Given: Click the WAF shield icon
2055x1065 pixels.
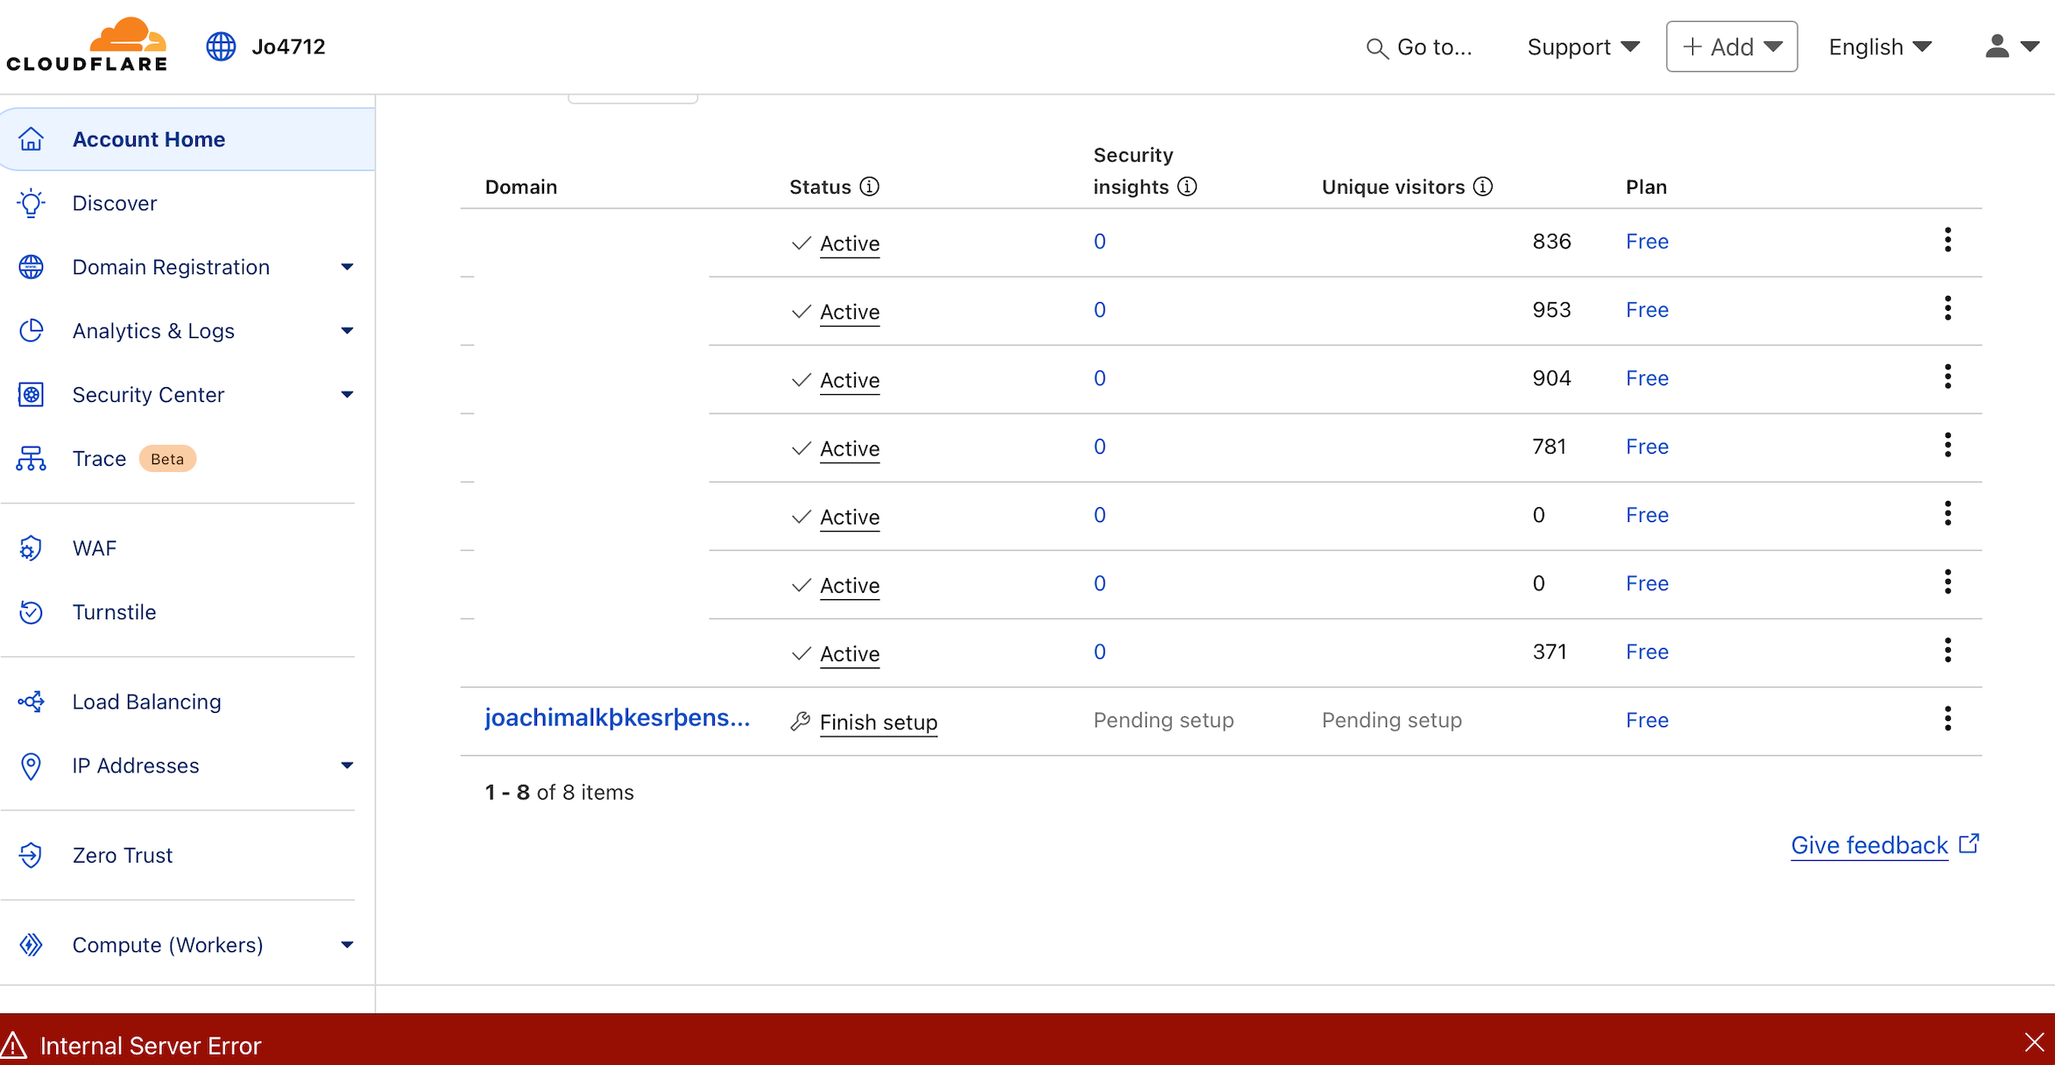Looking at the screenshot, I should [32, 548].
